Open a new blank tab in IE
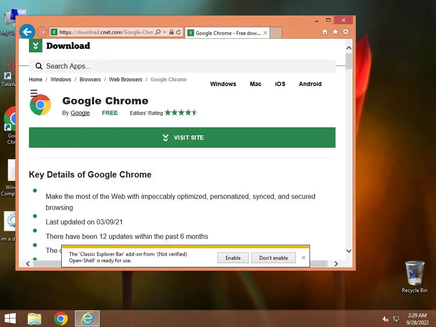Screen dimensions: 436x327 click(x=276, y=33)
